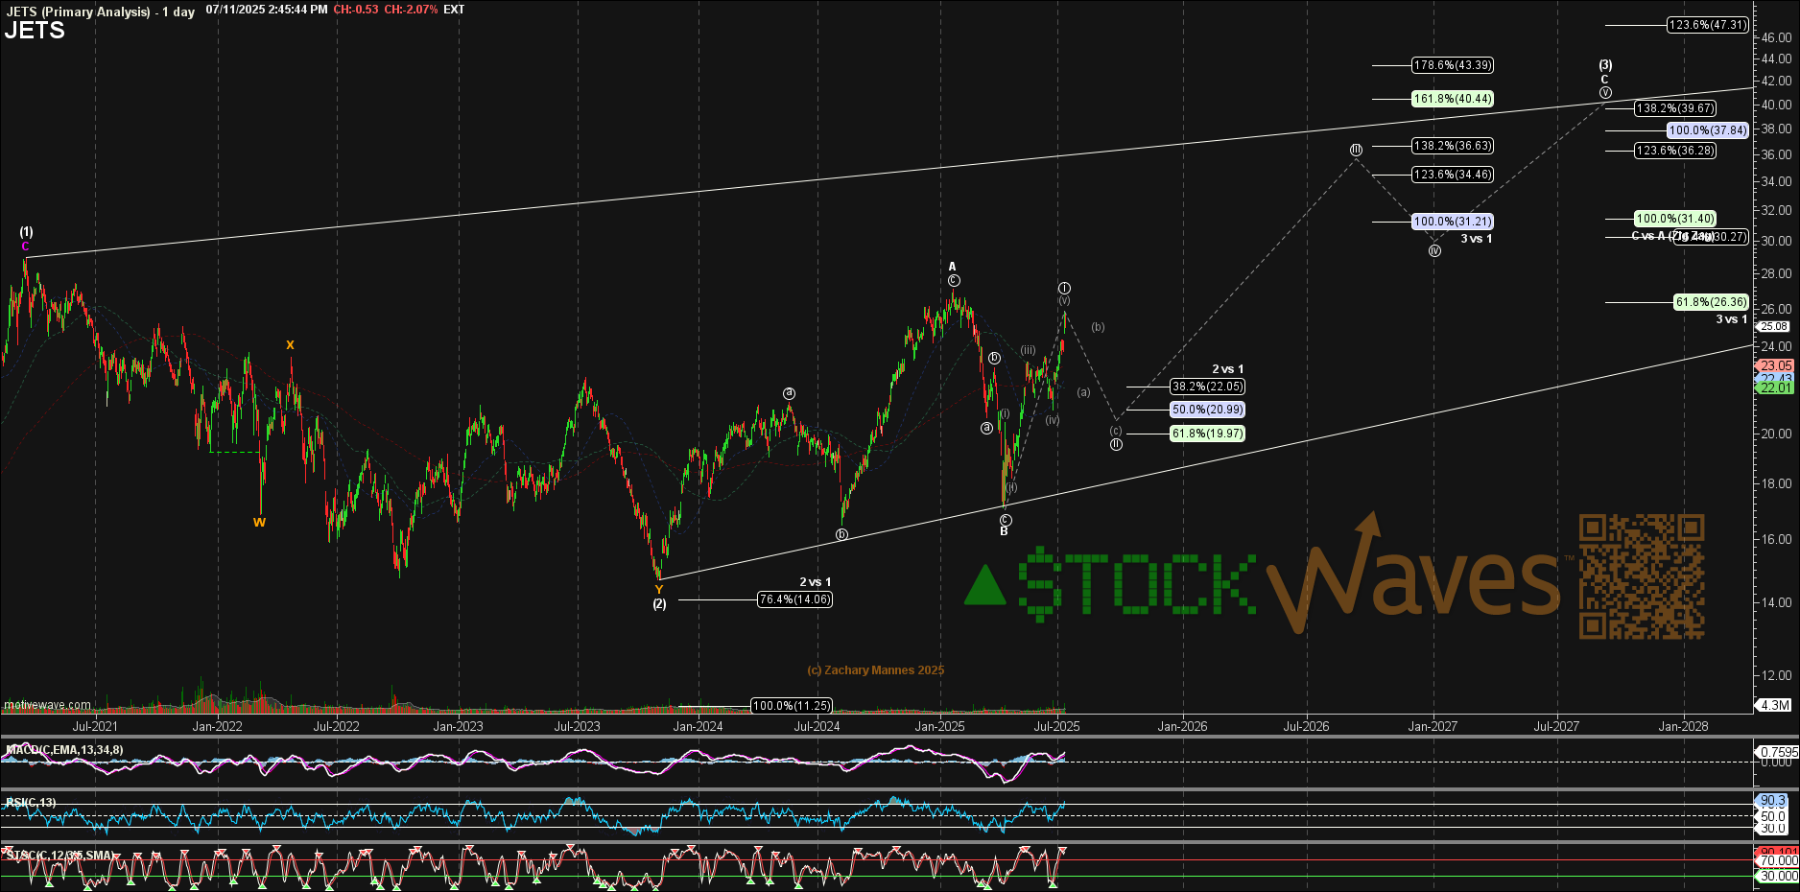Select the large JETS ticker label
The image size is (1800, 892).
pos(35,31)
